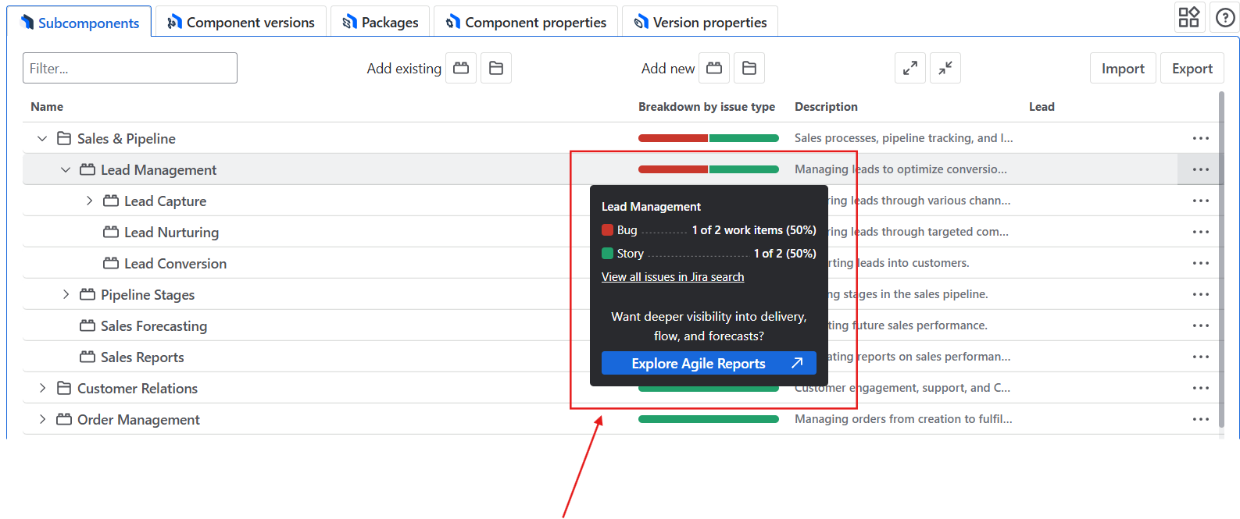The image size is (1240, 519).
Task: Add existing folder via folder icon
Action: click(496, 68)
